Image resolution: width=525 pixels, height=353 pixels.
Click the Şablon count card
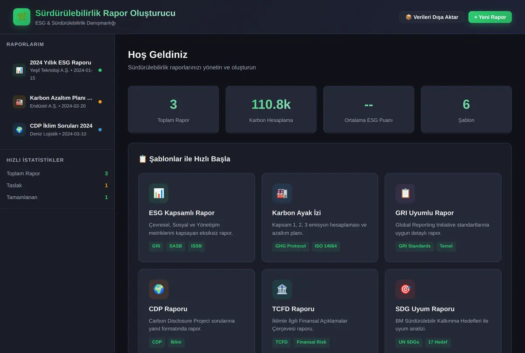pyautogui.click(x=466, y=109)
